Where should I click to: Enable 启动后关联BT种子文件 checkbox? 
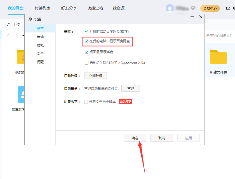point(86,63)
